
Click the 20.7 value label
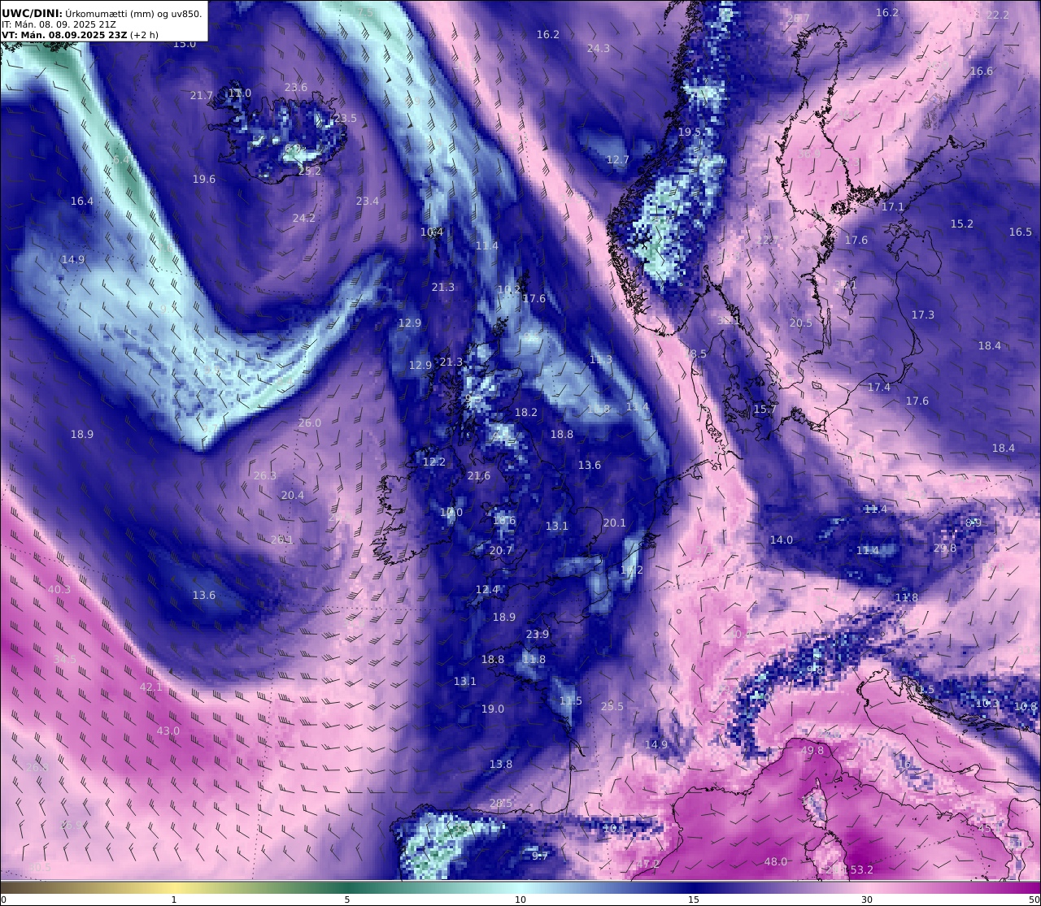coord(501,551)
